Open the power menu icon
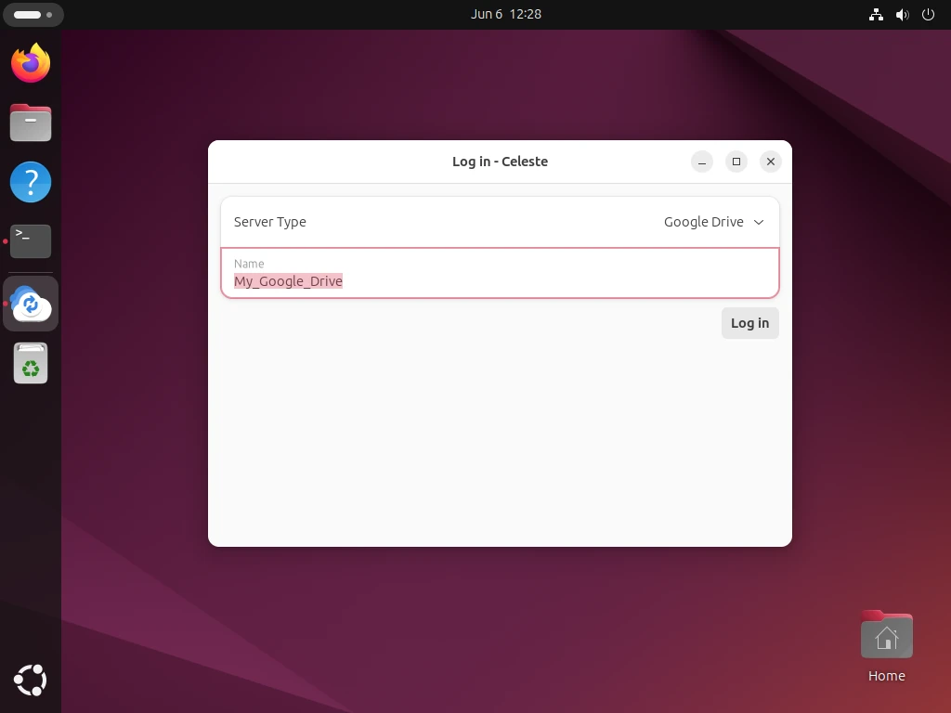 (928, 15)
